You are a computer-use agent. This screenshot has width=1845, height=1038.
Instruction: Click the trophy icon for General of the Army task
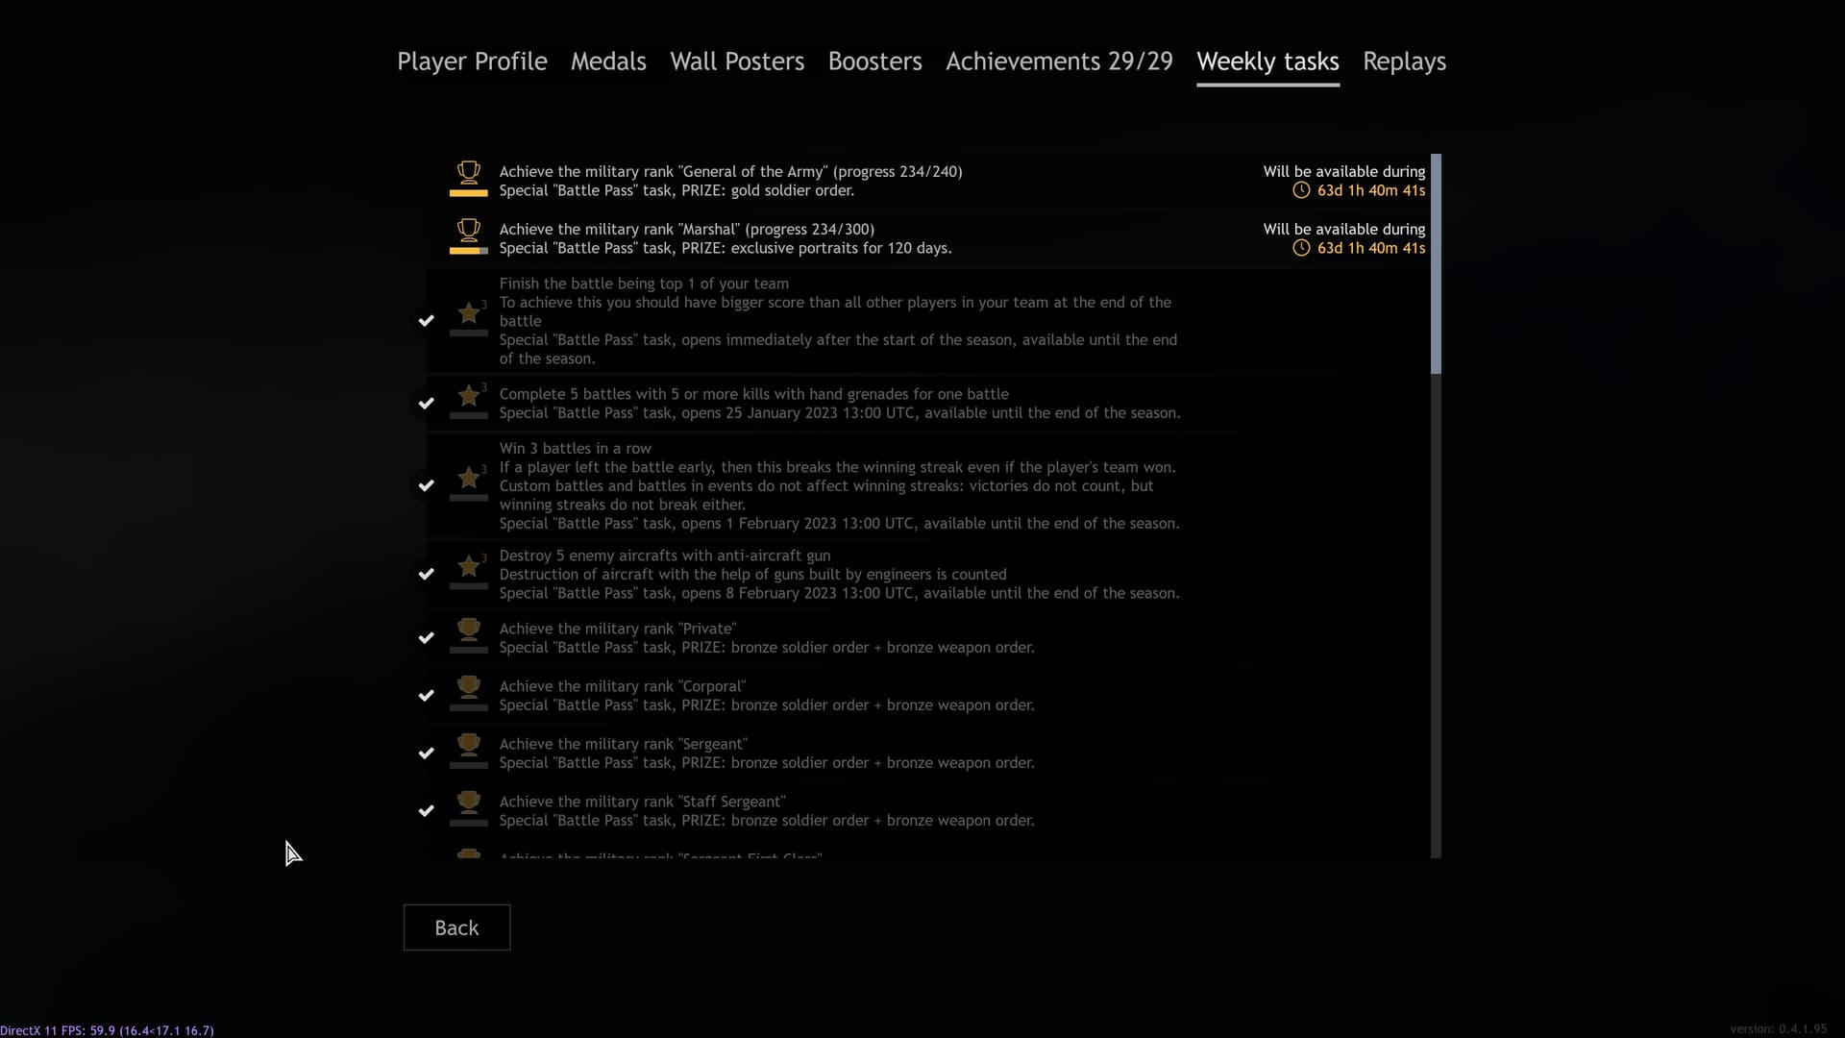coord(468,172)
